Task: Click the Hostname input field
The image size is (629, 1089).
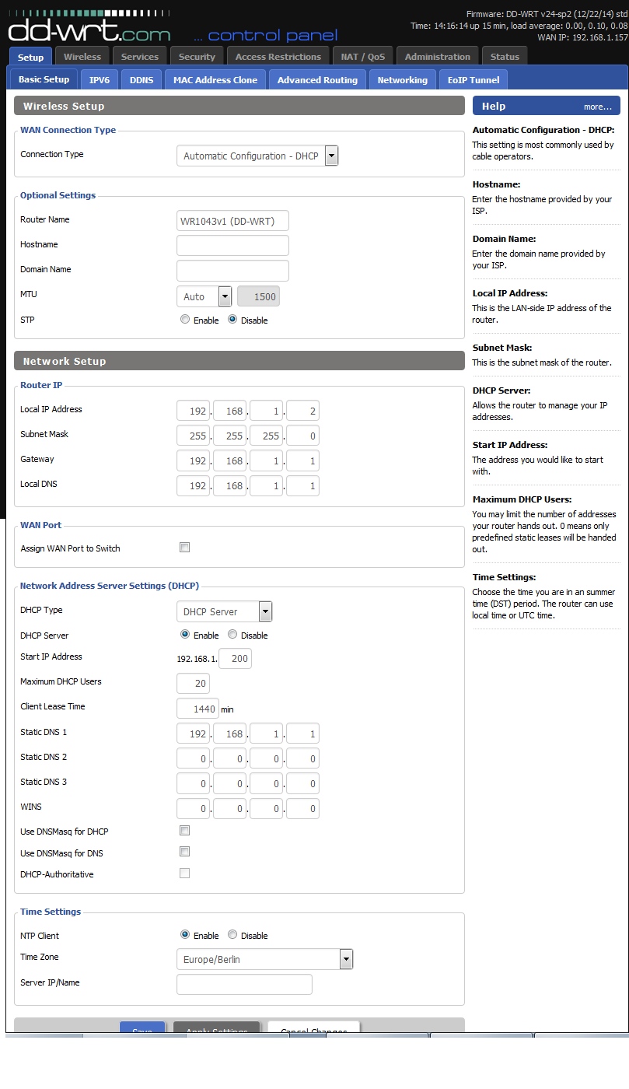Action: [x=232, y=245]
